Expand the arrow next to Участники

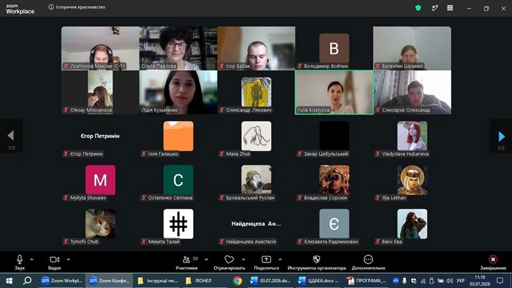pos(206,260)
